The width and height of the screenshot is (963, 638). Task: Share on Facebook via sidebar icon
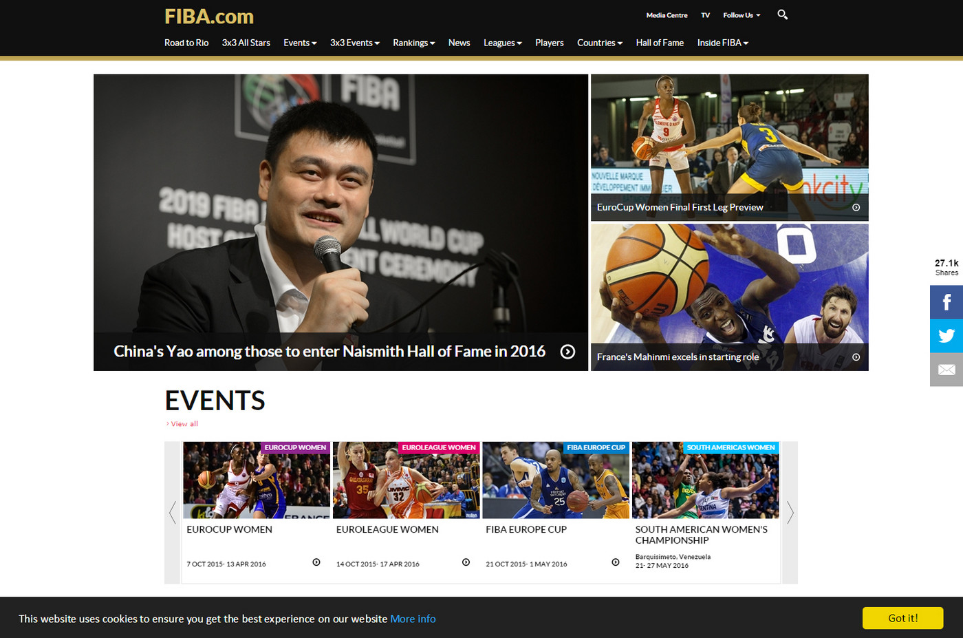point(946,302)
